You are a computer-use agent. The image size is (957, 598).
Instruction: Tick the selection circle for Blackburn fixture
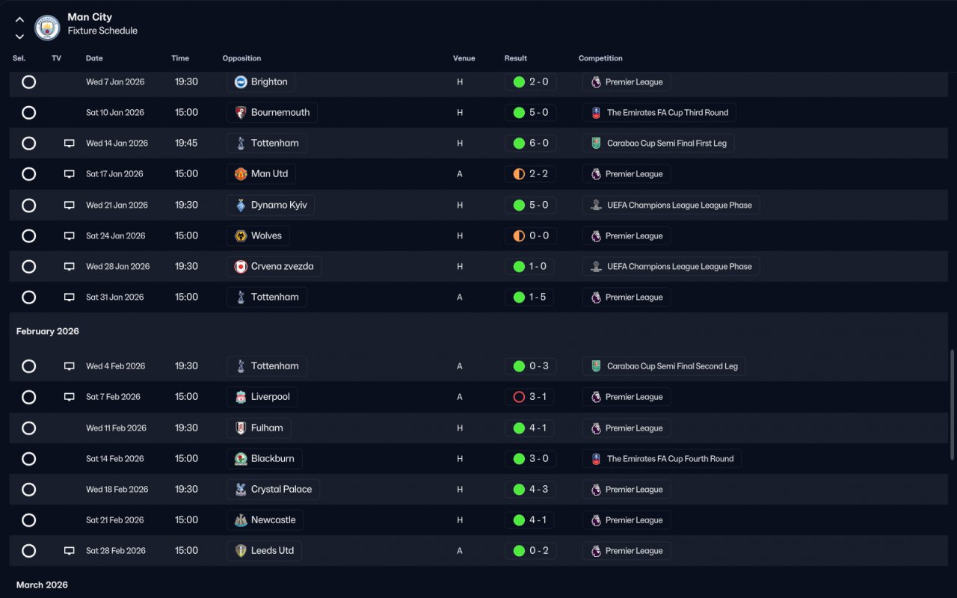pyautogui.click(x=28, y=459)
